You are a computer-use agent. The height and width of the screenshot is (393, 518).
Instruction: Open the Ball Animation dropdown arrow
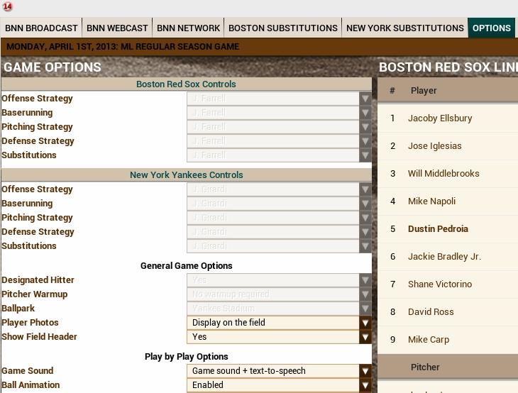click(x=365, y=385)
